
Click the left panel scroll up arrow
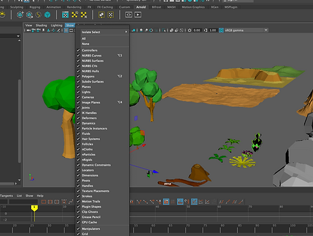pyautogui.click(x=19, y=41)
